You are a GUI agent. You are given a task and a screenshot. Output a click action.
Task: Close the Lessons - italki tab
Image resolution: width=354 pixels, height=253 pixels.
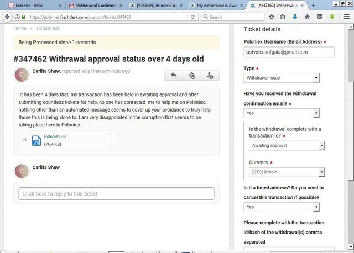(60, 6)
